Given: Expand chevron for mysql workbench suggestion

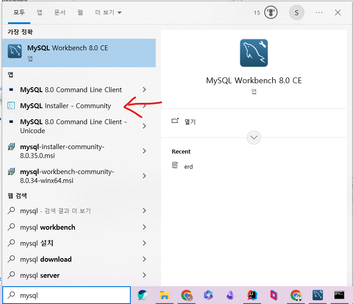Looking at the screenshot, I should [x=144, y=227].
